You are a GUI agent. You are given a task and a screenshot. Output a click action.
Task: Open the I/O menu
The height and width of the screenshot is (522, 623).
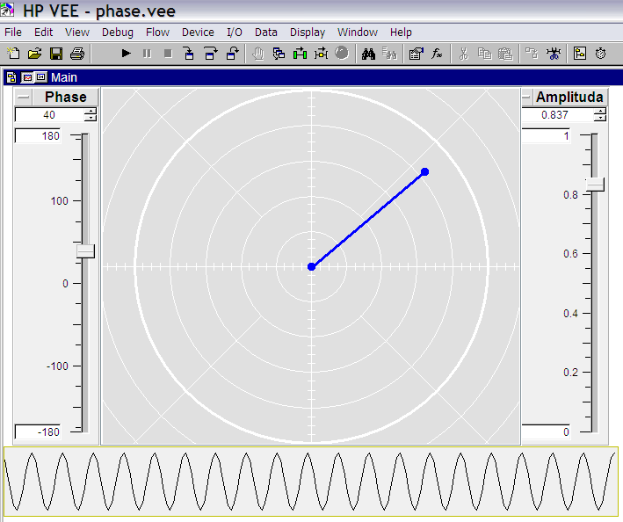tap(235, 33)
